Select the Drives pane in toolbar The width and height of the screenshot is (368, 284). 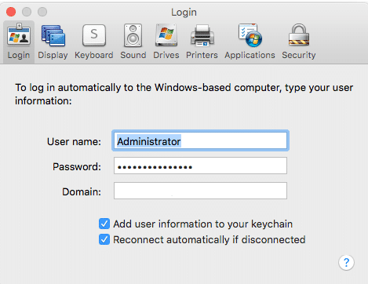tap(166, 42)
